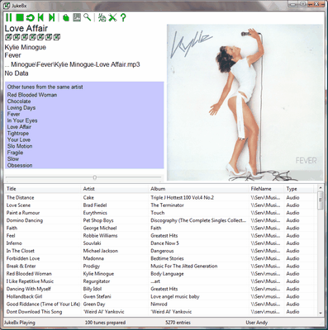
Task: Set rating using the seventh rating icon
Action: [57, 37]
